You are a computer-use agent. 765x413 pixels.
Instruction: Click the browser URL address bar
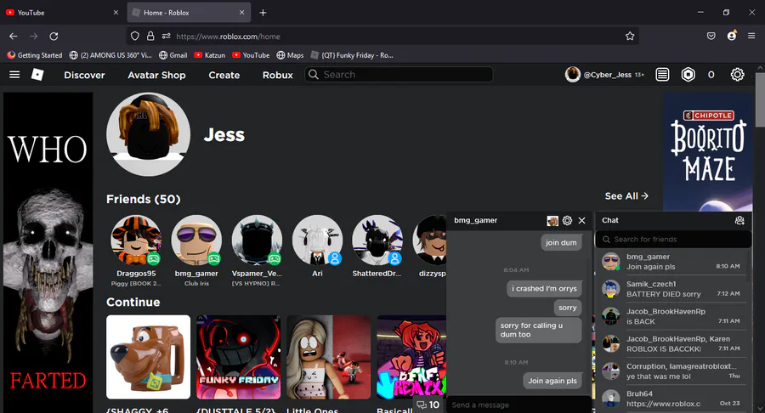[381, 36]
